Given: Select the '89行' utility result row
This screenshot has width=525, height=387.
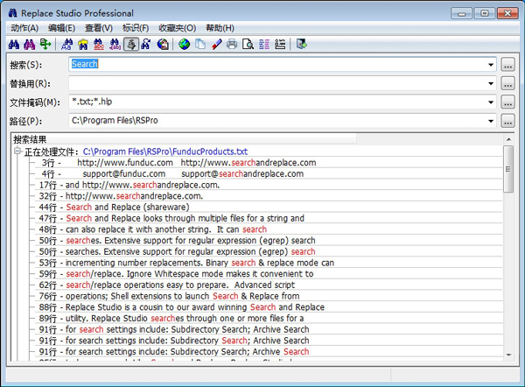Looking at the screenshot, I should click(269, 319).
